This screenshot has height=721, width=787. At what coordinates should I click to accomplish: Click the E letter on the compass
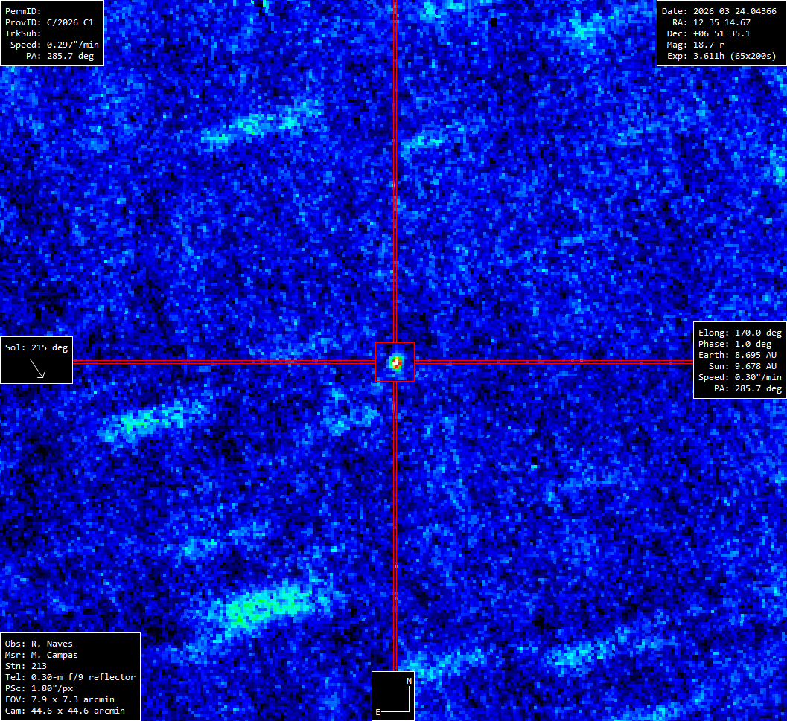point(377,712)
